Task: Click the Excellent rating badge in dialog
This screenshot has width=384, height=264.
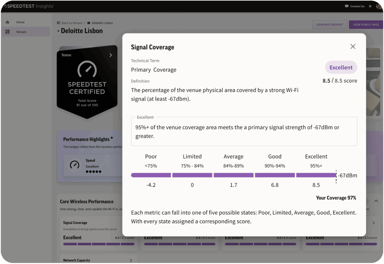Action: click(x=341, y=67)
